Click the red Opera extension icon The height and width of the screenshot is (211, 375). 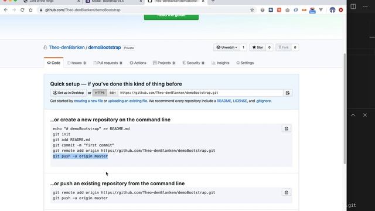click(x=341, y=10)
